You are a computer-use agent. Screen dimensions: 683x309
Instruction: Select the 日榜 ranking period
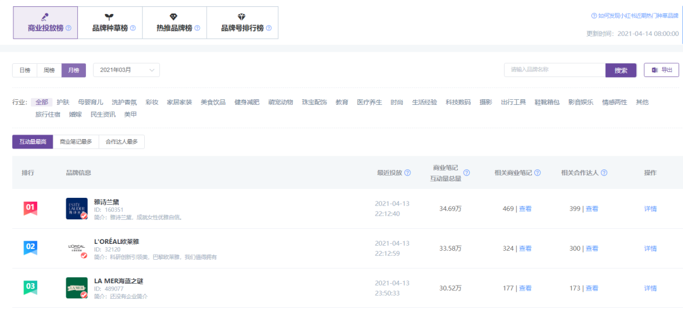[25, 70]
